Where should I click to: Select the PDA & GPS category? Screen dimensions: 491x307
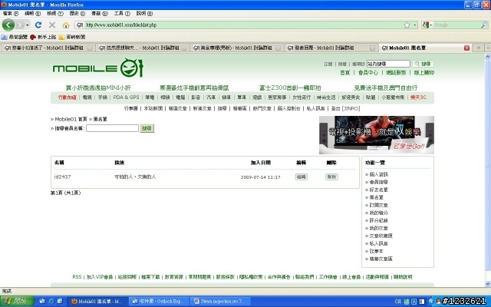click(126, 97)
